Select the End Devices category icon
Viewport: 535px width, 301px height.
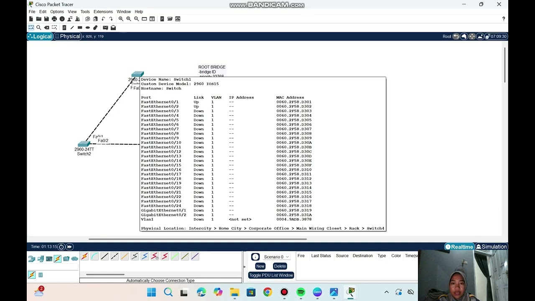coord(41,259)
